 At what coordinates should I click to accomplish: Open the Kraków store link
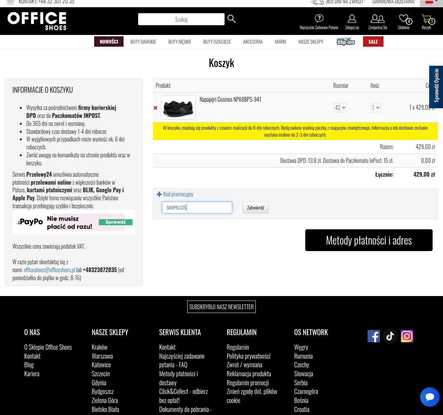click(100, 347)
